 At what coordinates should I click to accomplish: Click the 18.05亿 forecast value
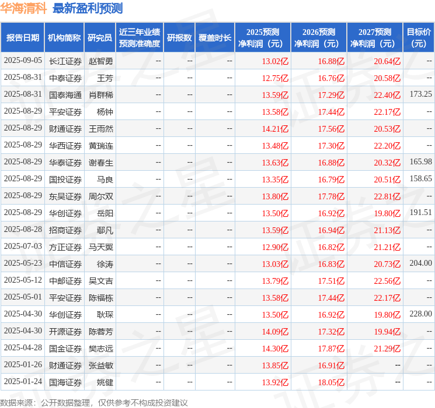331,382
